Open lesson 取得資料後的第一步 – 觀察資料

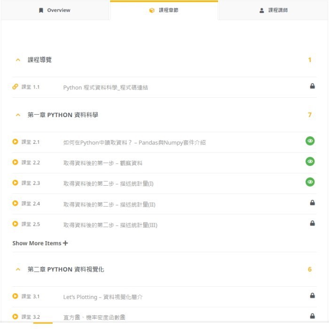click(102, 163)
